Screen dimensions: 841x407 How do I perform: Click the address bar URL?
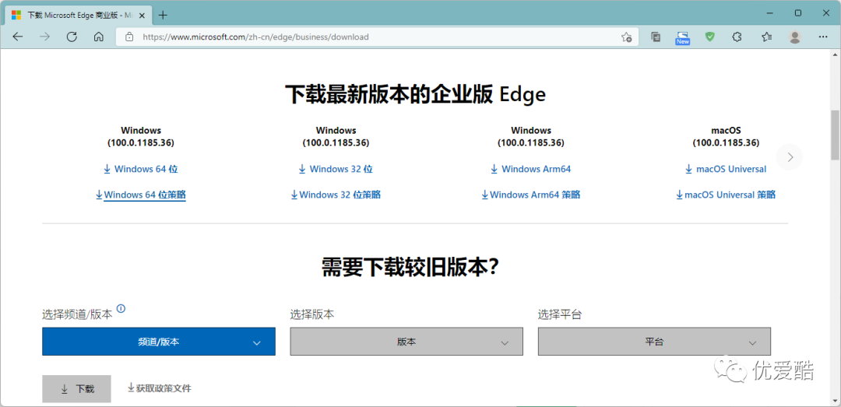coord(256,37)
